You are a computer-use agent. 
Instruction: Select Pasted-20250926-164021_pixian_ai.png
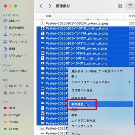click(77, 38)
